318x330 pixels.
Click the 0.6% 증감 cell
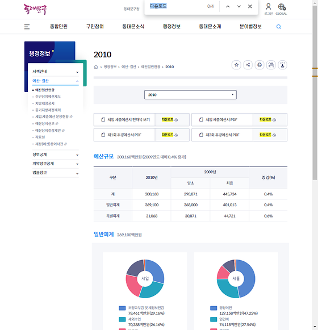269,216
